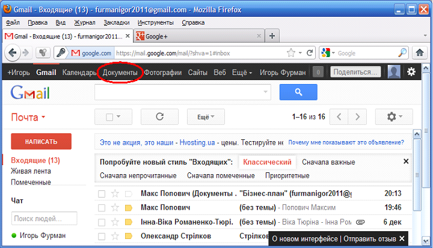Open new tab with plus button
Image resolution: width=433 pixels, height=248 pixels.
click(x=272, y=36)
